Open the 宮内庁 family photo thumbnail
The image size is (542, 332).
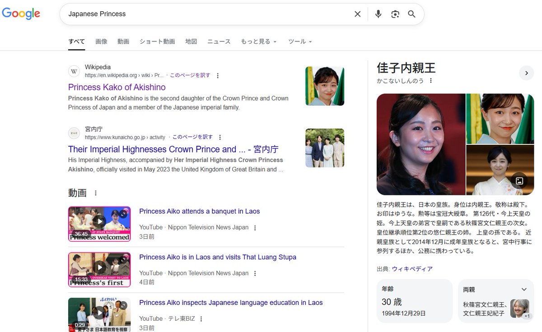tap(325, 148)
